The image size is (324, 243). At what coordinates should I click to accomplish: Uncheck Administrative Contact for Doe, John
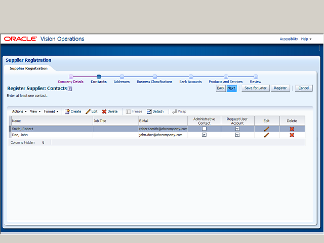click(x=204, y=135)
